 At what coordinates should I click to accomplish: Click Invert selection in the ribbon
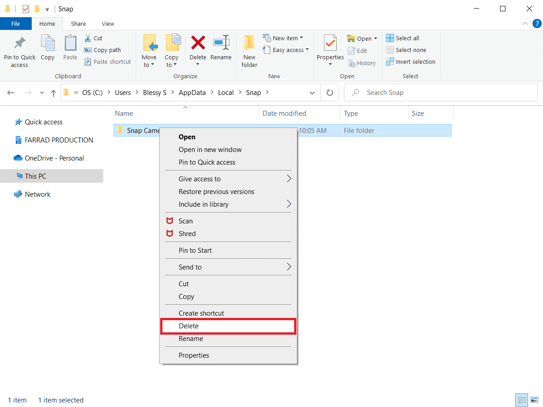point(411,62)
